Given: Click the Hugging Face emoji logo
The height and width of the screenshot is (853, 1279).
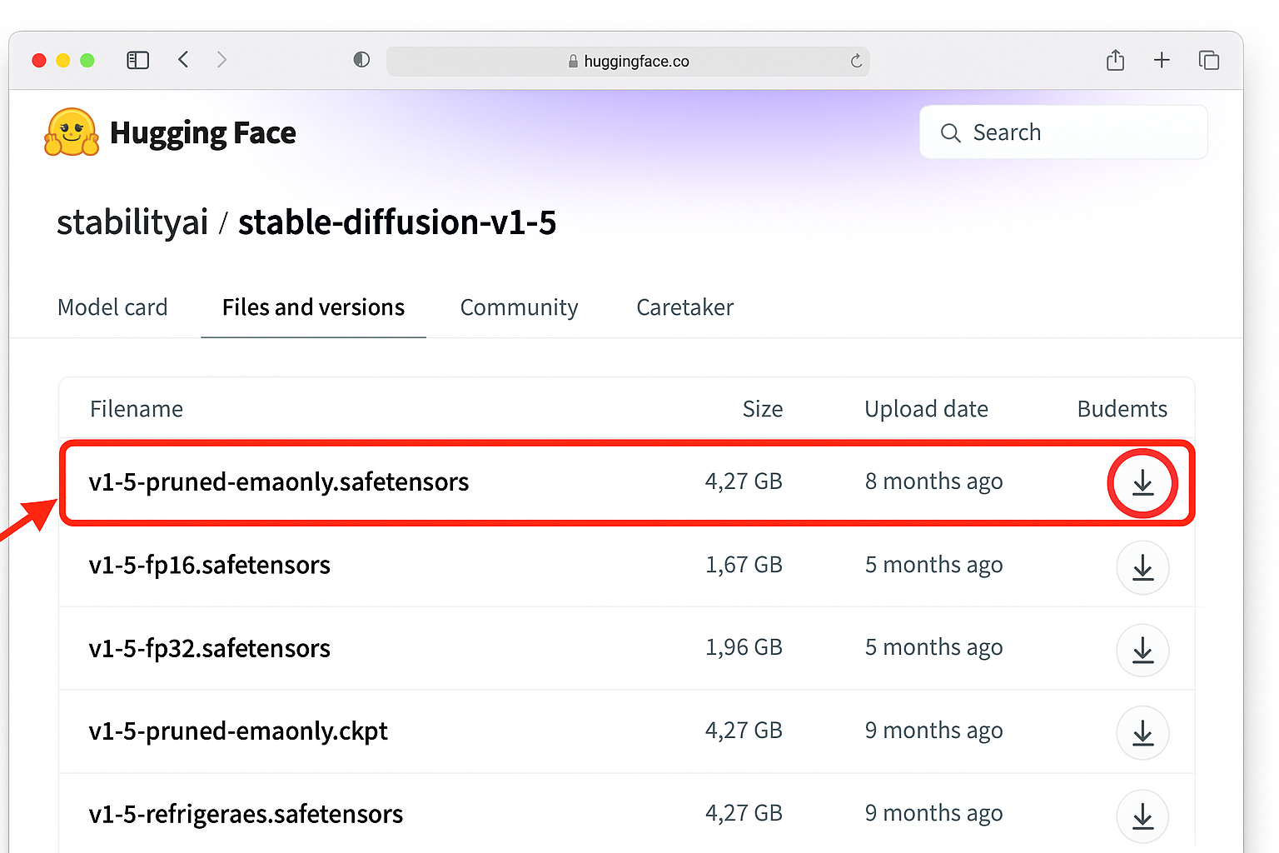Looking at the screenshot, I should tap(72, 132).
